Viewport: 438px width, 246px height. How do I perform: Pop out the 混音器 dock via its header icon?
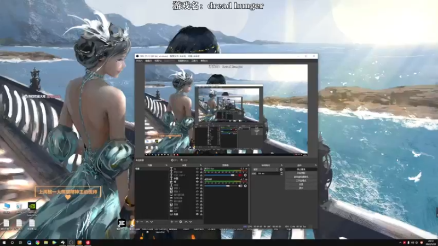tap(249, 165)
